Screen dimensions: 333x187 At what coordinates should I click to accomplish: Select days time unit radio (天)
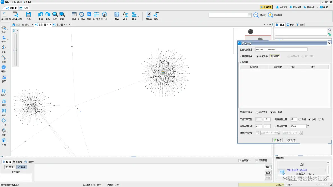pos(319,120)
